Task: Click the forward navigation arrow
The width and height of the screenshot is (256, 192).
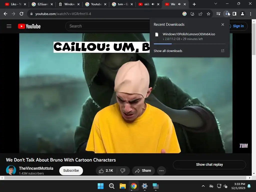Action: click(x=13, y=14)
